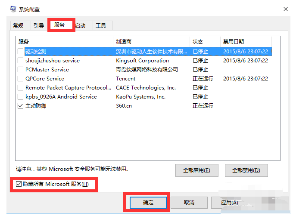Sort by the 制造商 column header
Screen dimensions: 293x216
(152, 42)
